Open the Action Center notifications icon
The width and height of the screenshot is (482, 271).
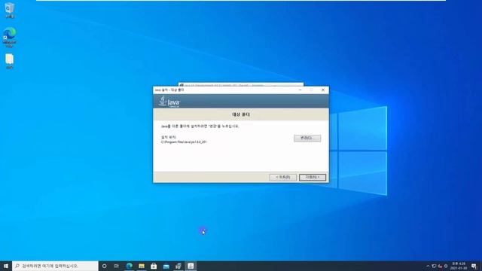click(x=474, y=266)
